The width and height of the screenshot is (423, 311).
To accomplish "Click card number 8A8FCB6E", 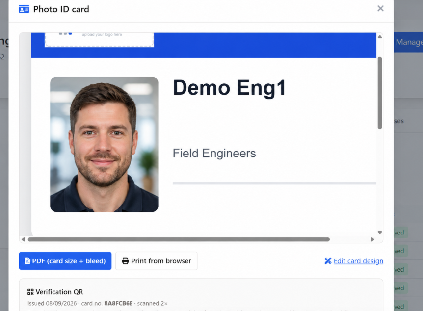I will click(118, 303).
